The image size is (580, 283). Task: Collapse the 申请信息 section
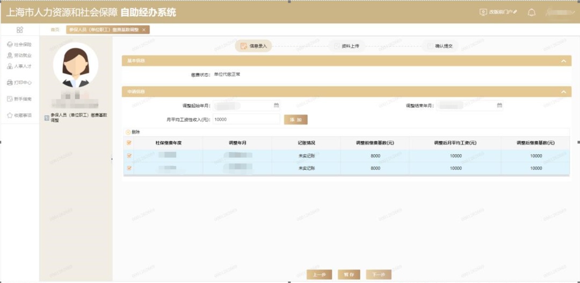[x=563, y=92]
